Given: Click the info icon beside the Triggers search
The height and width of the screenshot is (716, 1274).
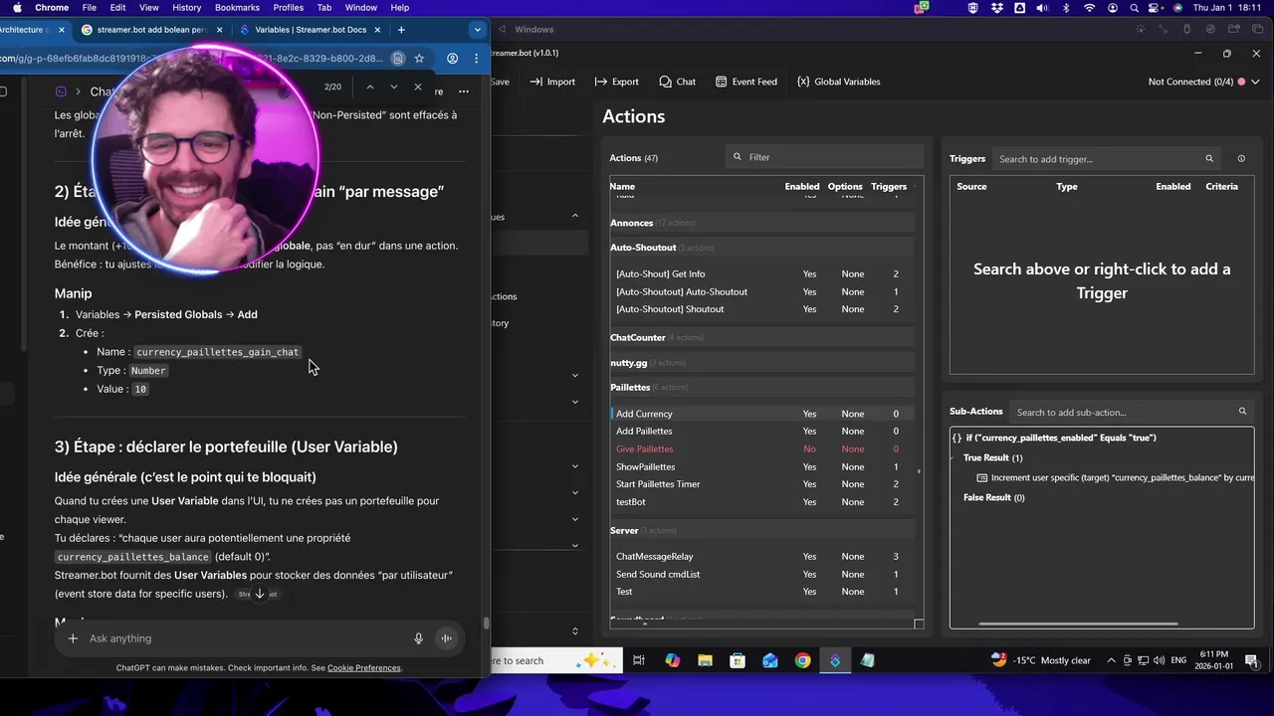Looking at the screenshot, I should (x=1241, y=159).
